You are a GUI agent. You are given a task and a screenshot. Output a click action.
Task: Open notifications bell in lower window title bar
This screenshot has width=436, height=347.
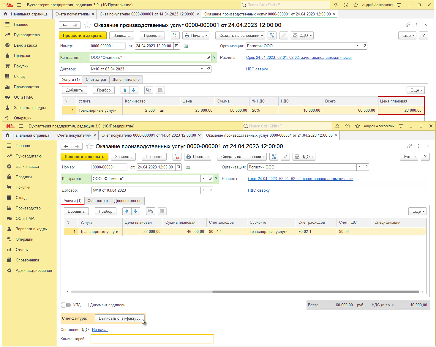337,126
